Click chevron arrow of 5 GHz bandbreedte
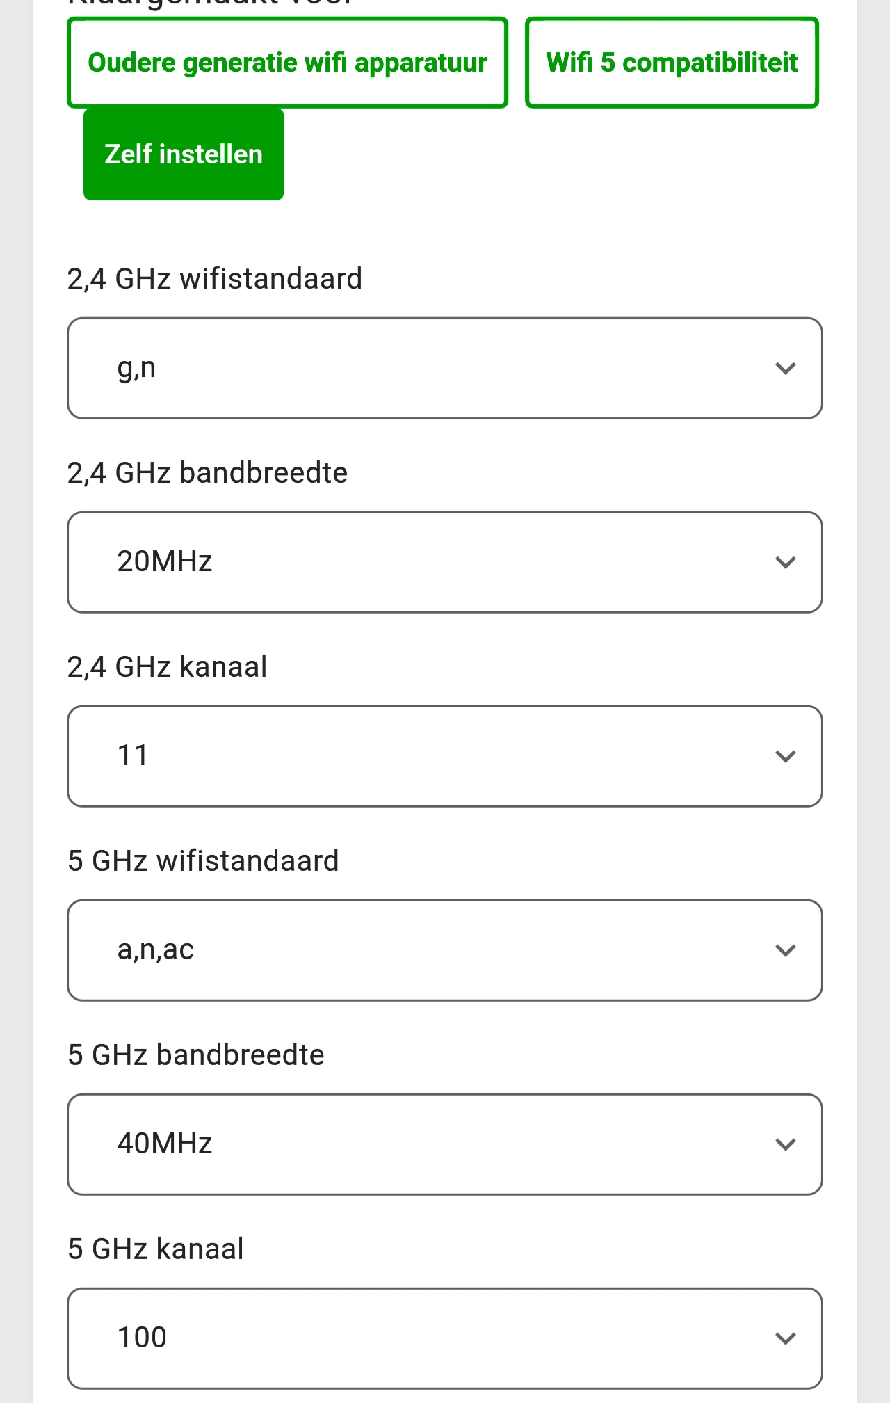Viewport: 890px width, 1403px height. point(785,1145)
